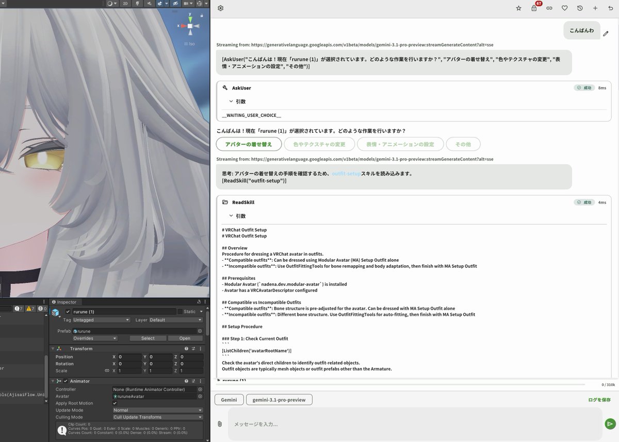Toggle console warning messages count 7

point(30,309)
